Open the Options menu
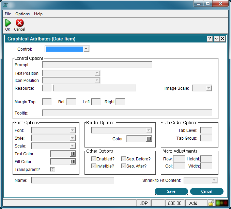 coord(22,14)
